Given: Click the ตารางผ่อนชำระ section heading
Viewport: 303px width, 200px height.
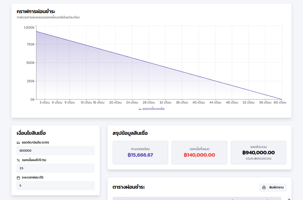Looking at the screenshot, I should pyautogui.click(x=129, y=187).
